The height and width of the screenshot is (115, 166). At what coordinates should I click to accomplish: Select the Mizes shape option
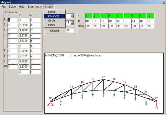[51, 25]
